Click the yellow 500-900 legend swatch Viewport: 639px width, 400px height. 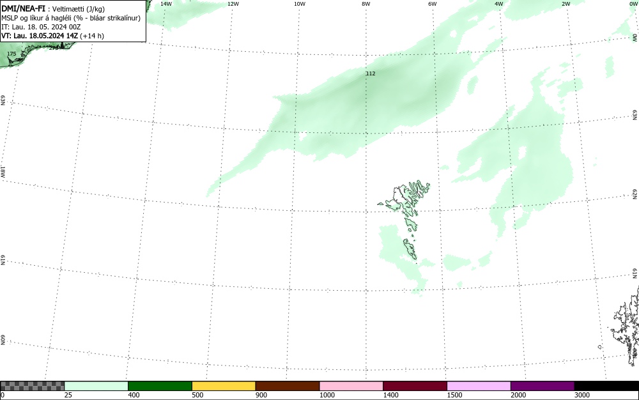[x=224, y=386]
